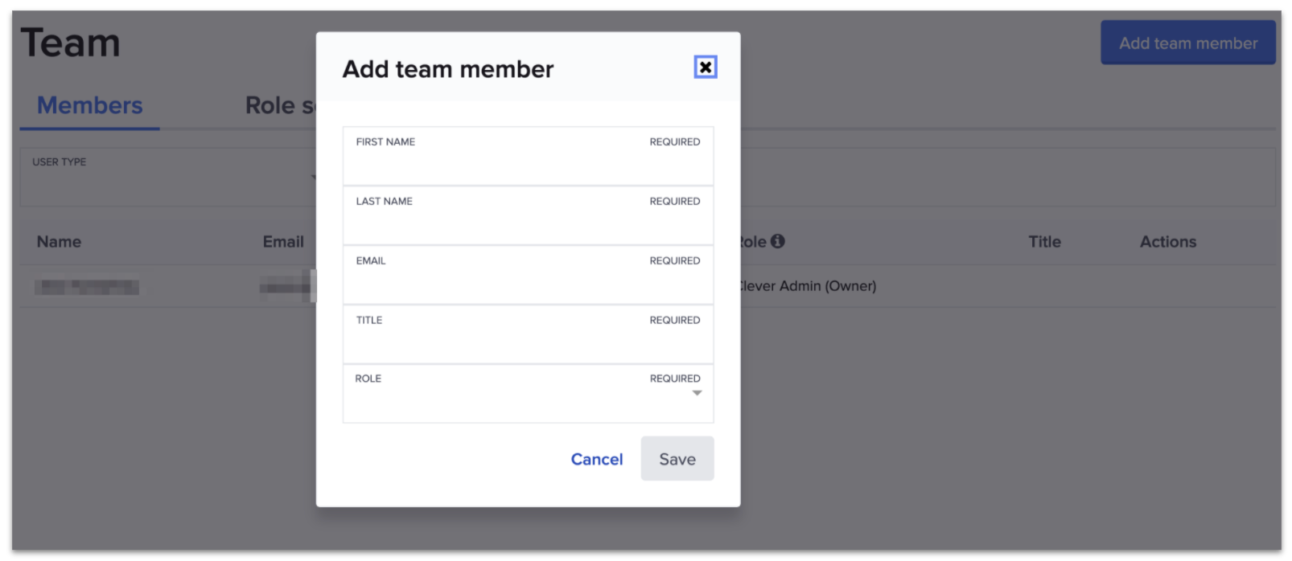Click the blue Add team member button
Image resolution: width=1292 pixels, height=561 pixels.
click(1187, 43)
